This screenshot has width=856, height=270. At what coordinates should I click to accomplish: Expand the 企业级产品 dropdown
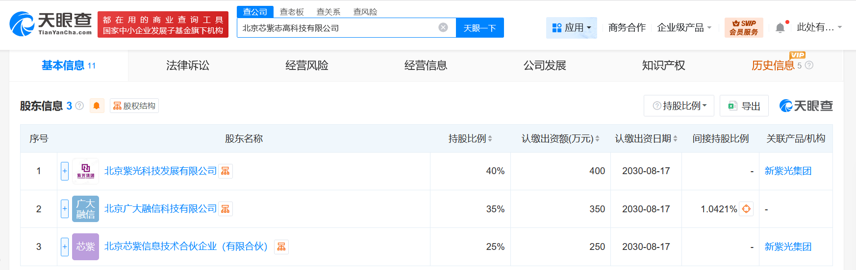click(684, 28)
